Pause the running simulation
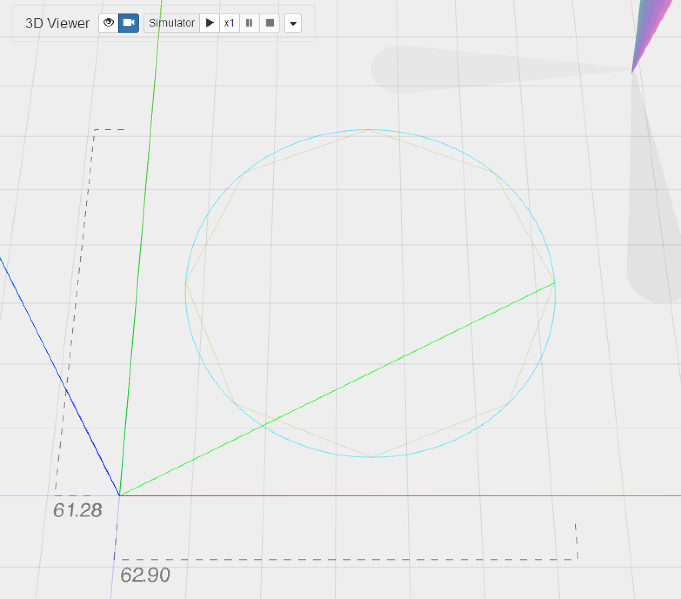 coord(249,23)
